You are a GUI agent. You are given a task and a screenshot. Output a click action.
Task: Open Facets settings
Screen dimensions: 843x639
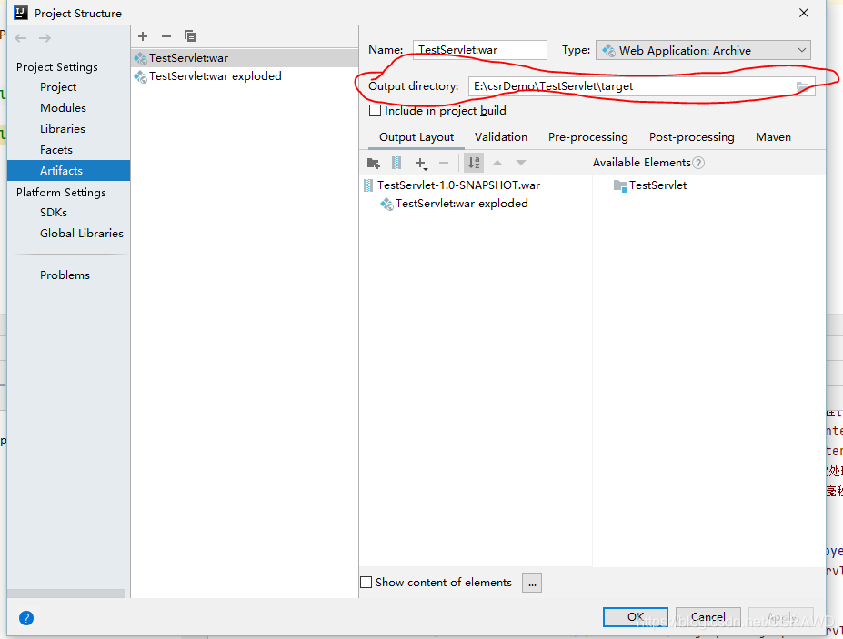(x=55, y=150)
